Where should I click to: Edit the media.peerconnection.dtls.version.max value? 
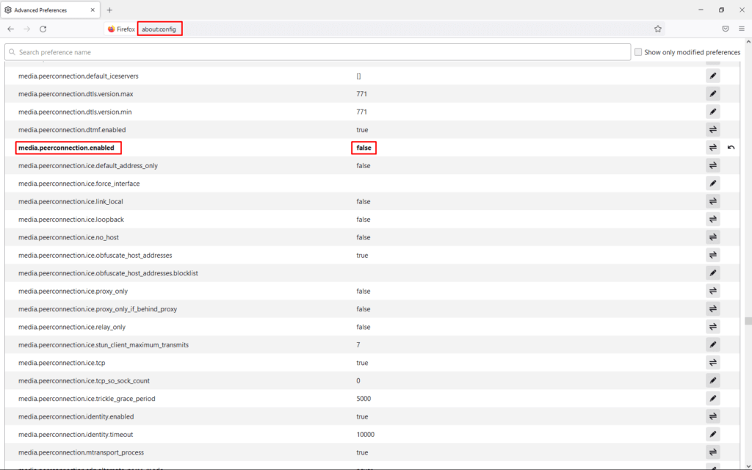point(712,93)
